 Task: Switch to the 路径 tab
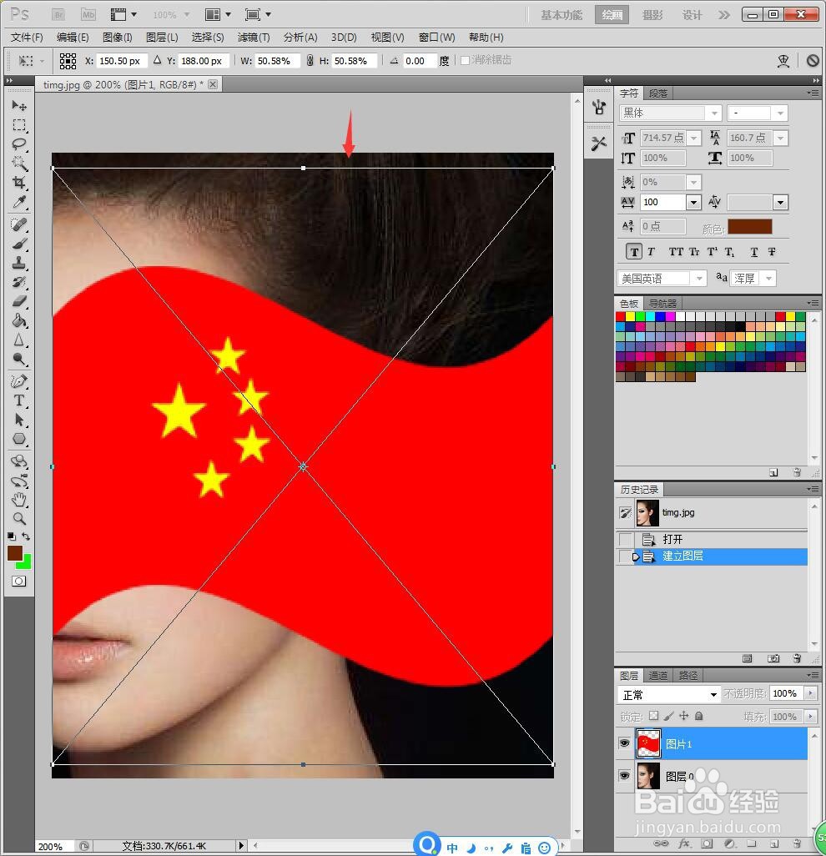pyautogui.click(x=687, y=675)
